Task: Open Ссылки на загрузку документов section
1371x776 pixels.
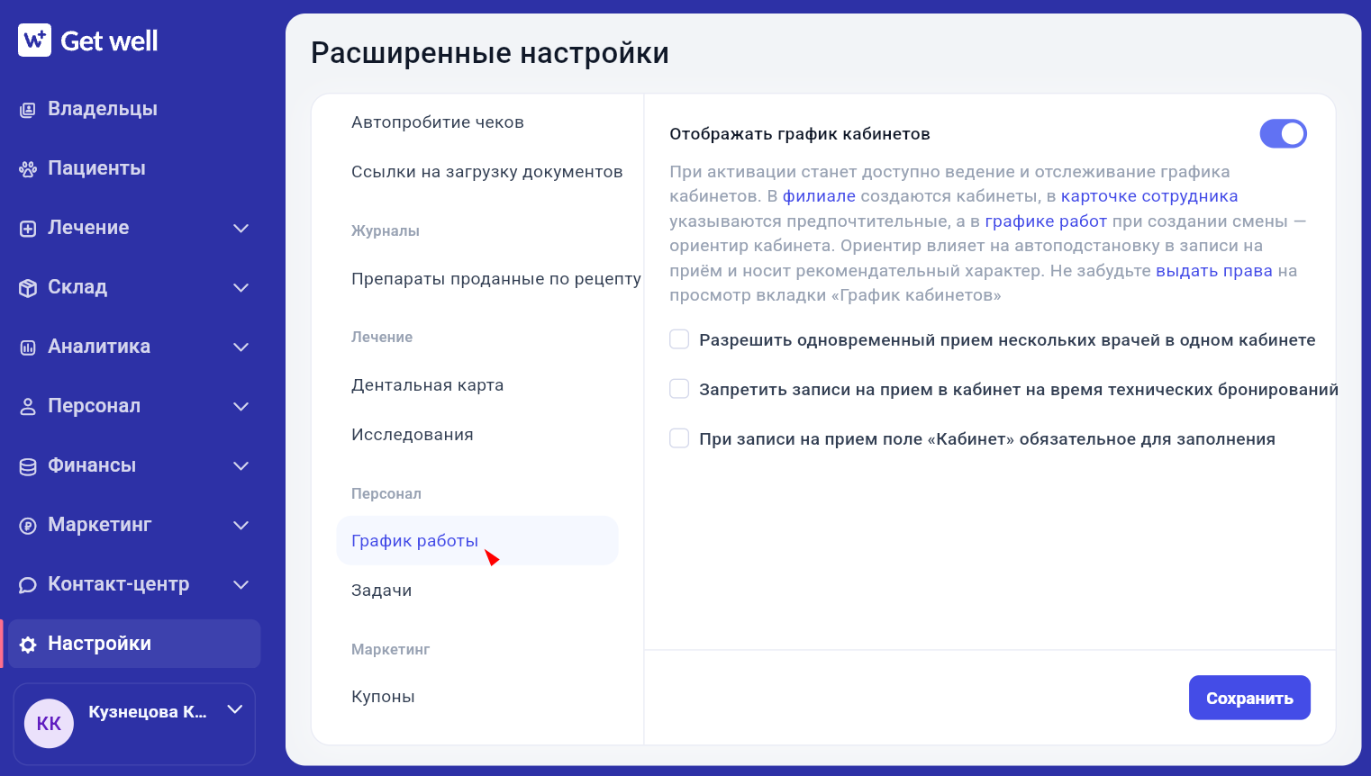Action: point(487,172)
